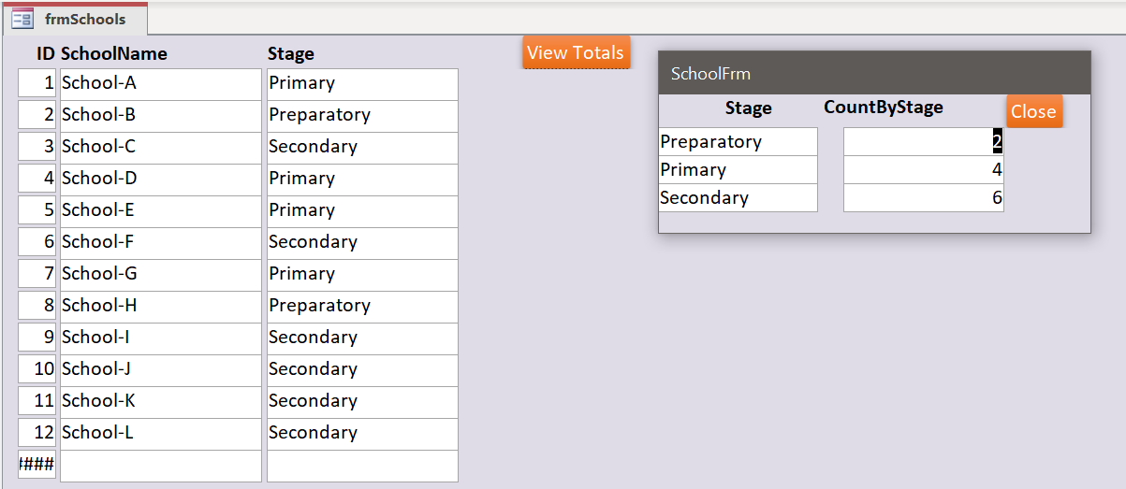This screenshot has width=1126, height=489.
Task: Select the ID field containing 3
Action: point(37,147)
